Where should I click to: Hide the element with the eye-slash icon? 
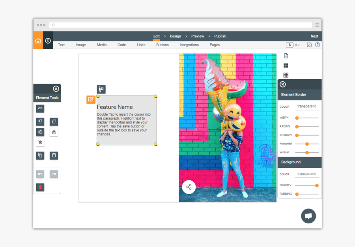pos(40,142)
